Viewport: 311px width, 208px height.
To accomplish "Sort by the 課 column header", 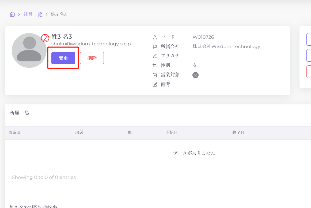I will click(130, 133).
